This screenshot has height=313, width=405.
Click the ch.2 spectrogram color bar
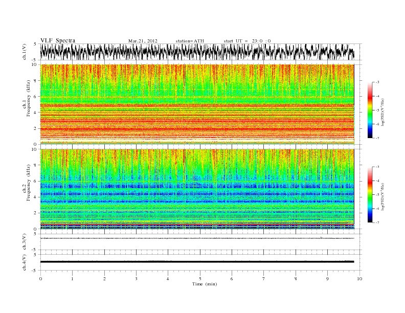[370, 195]
